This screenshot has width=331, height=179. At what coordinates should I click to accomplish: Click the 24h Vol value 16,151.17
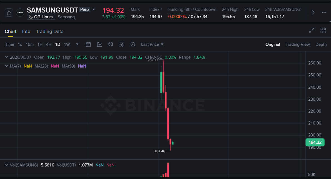(275, 17)
